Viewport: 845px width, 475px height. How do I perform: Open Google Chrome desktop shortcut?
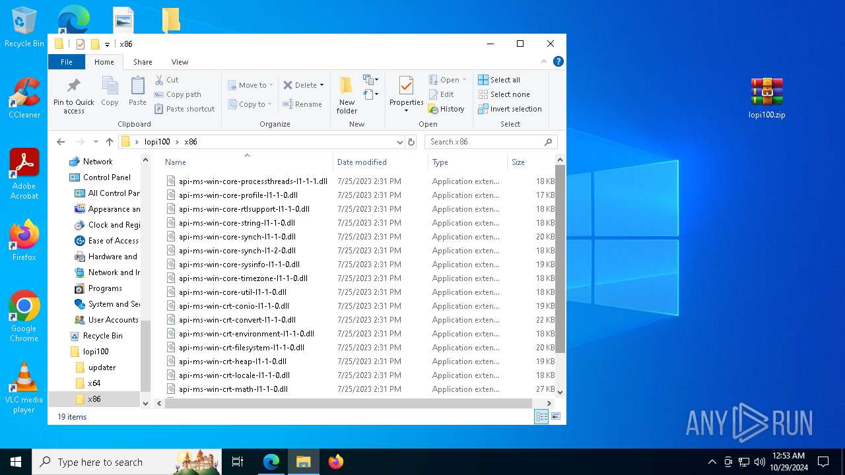point(24,317)
